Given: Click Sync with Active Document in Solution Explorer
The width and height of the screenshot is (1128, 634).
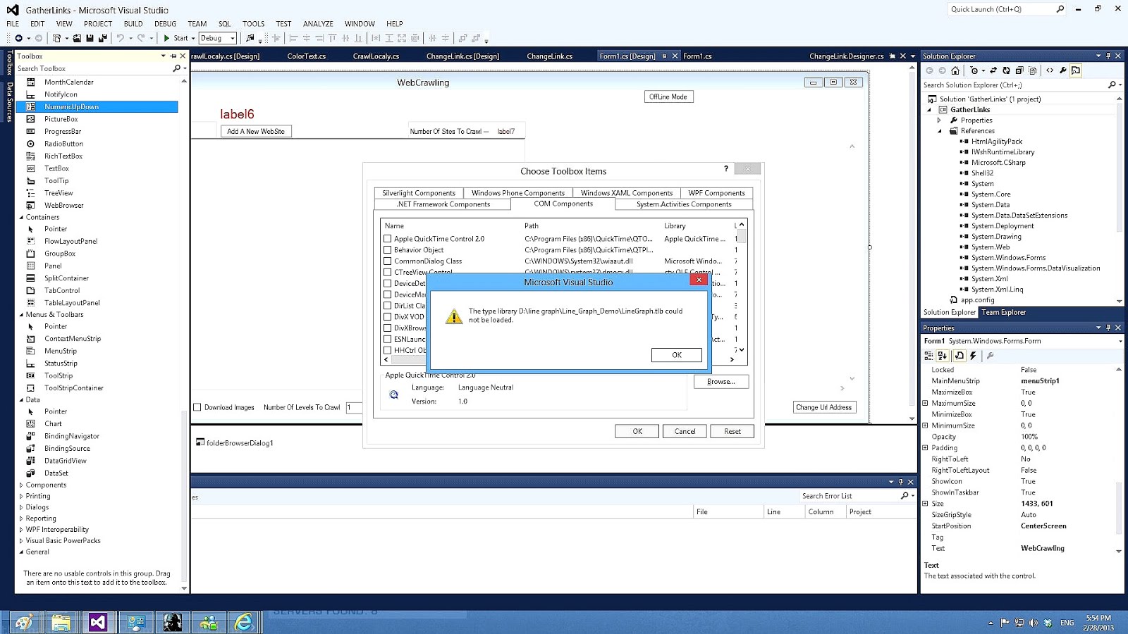Looking at the screenshot, I should pyautogui.click(x=993, y=70).
